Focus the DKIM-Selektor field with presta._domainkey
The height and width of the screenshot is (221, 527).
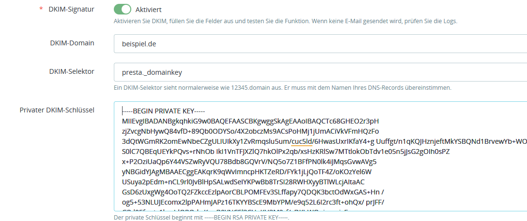pyautogui.click(x=320, y=72)
